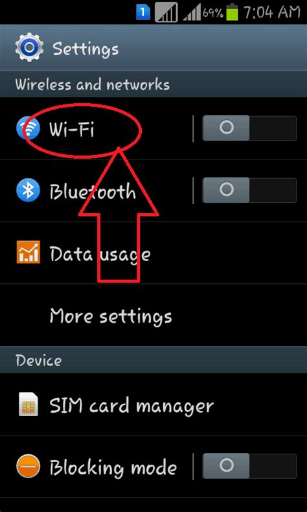Open More settings
307x512 pixels.
pyautogui.click(x=153, y=315)
